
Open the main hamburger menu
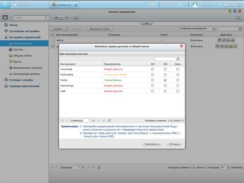5,4
